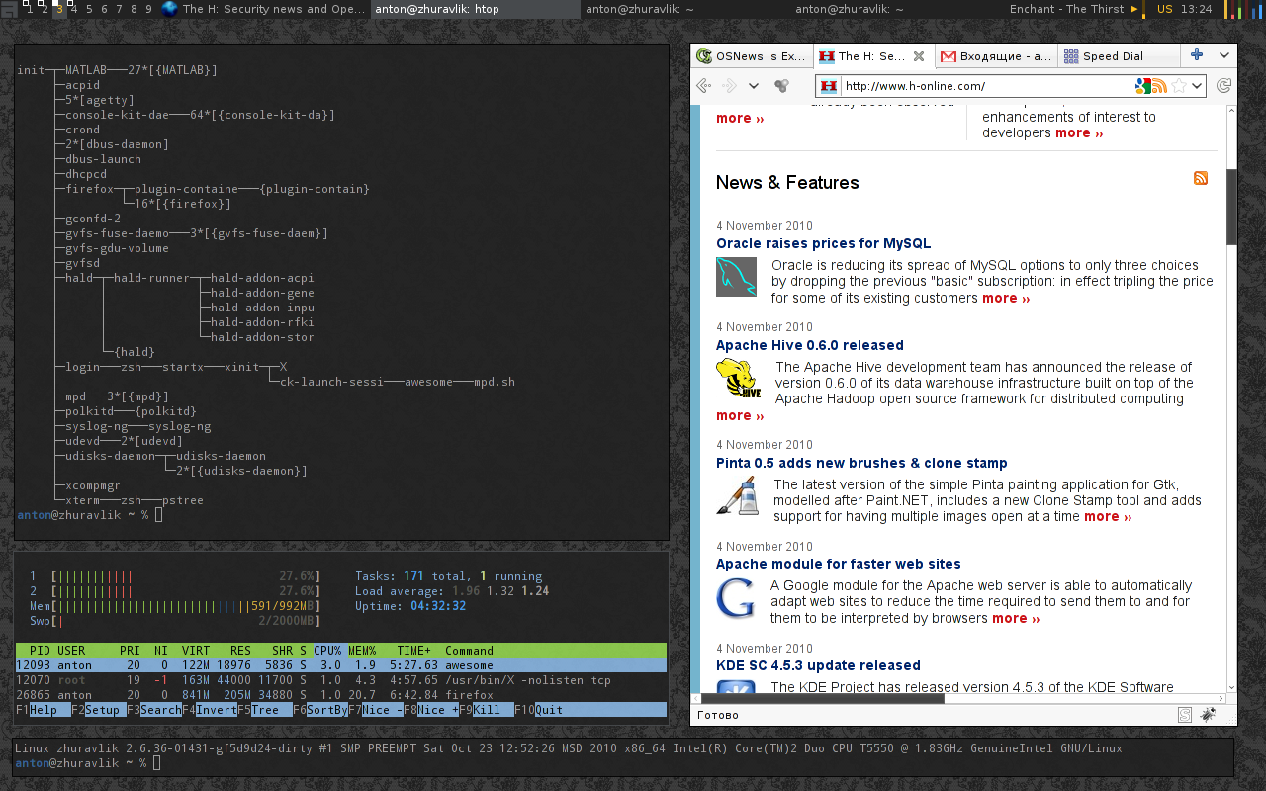Screen dimensions: 1266x791
Task: Open 'Apache Hive 0.6.0 released' headline
Action: click(x=810, y=345)
